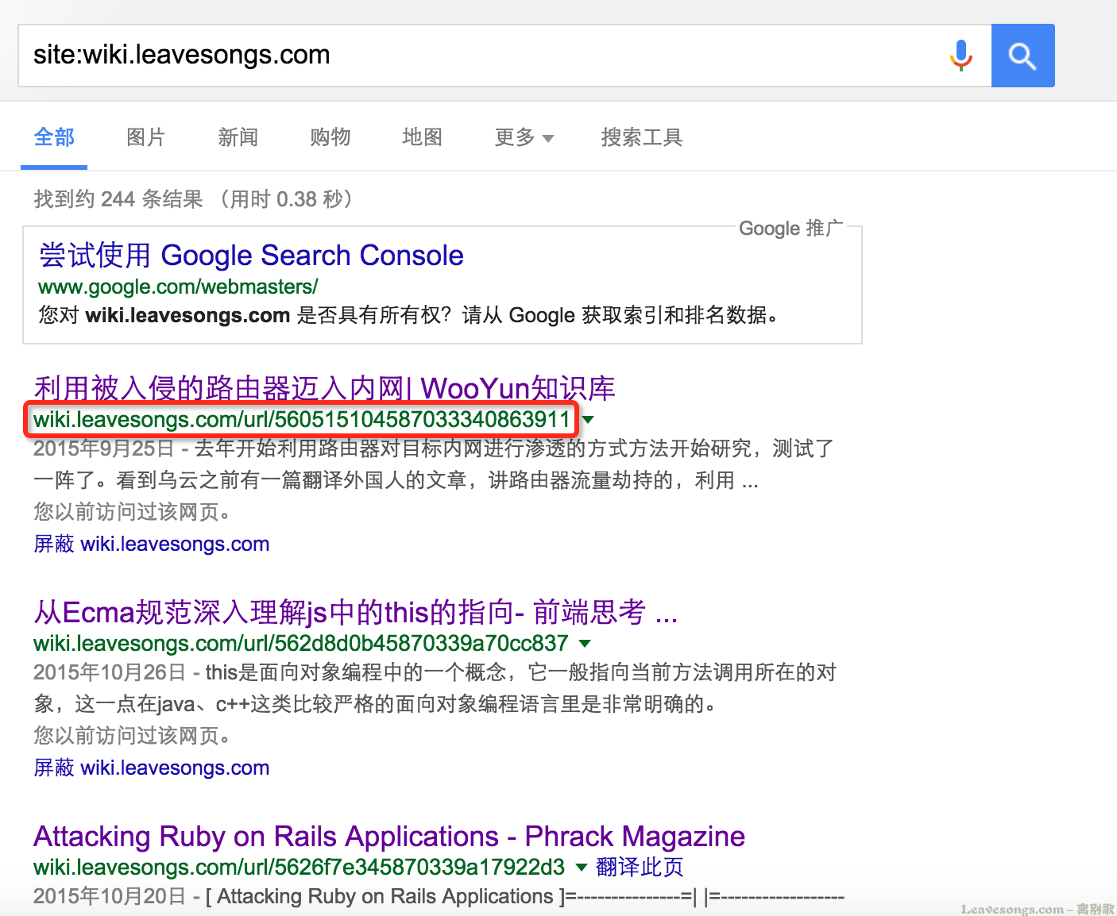The height and width of the screenshot is (916, 1117).
Task: Click the microphone voice search icon
Action: coord(961,56)
